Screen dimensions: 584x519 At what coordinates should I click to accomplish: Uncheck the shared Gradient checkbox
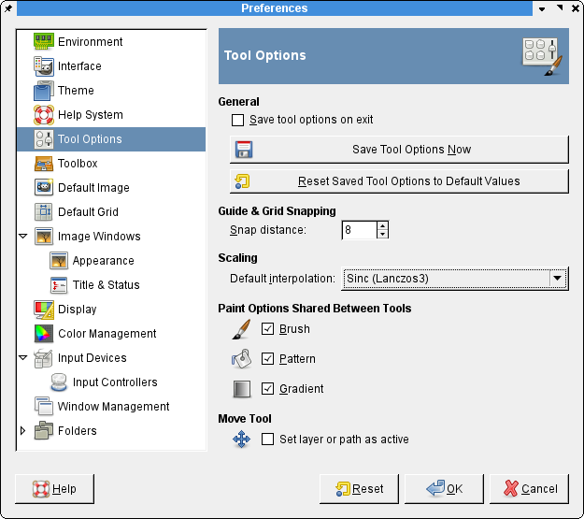click(x=268, y=389)
